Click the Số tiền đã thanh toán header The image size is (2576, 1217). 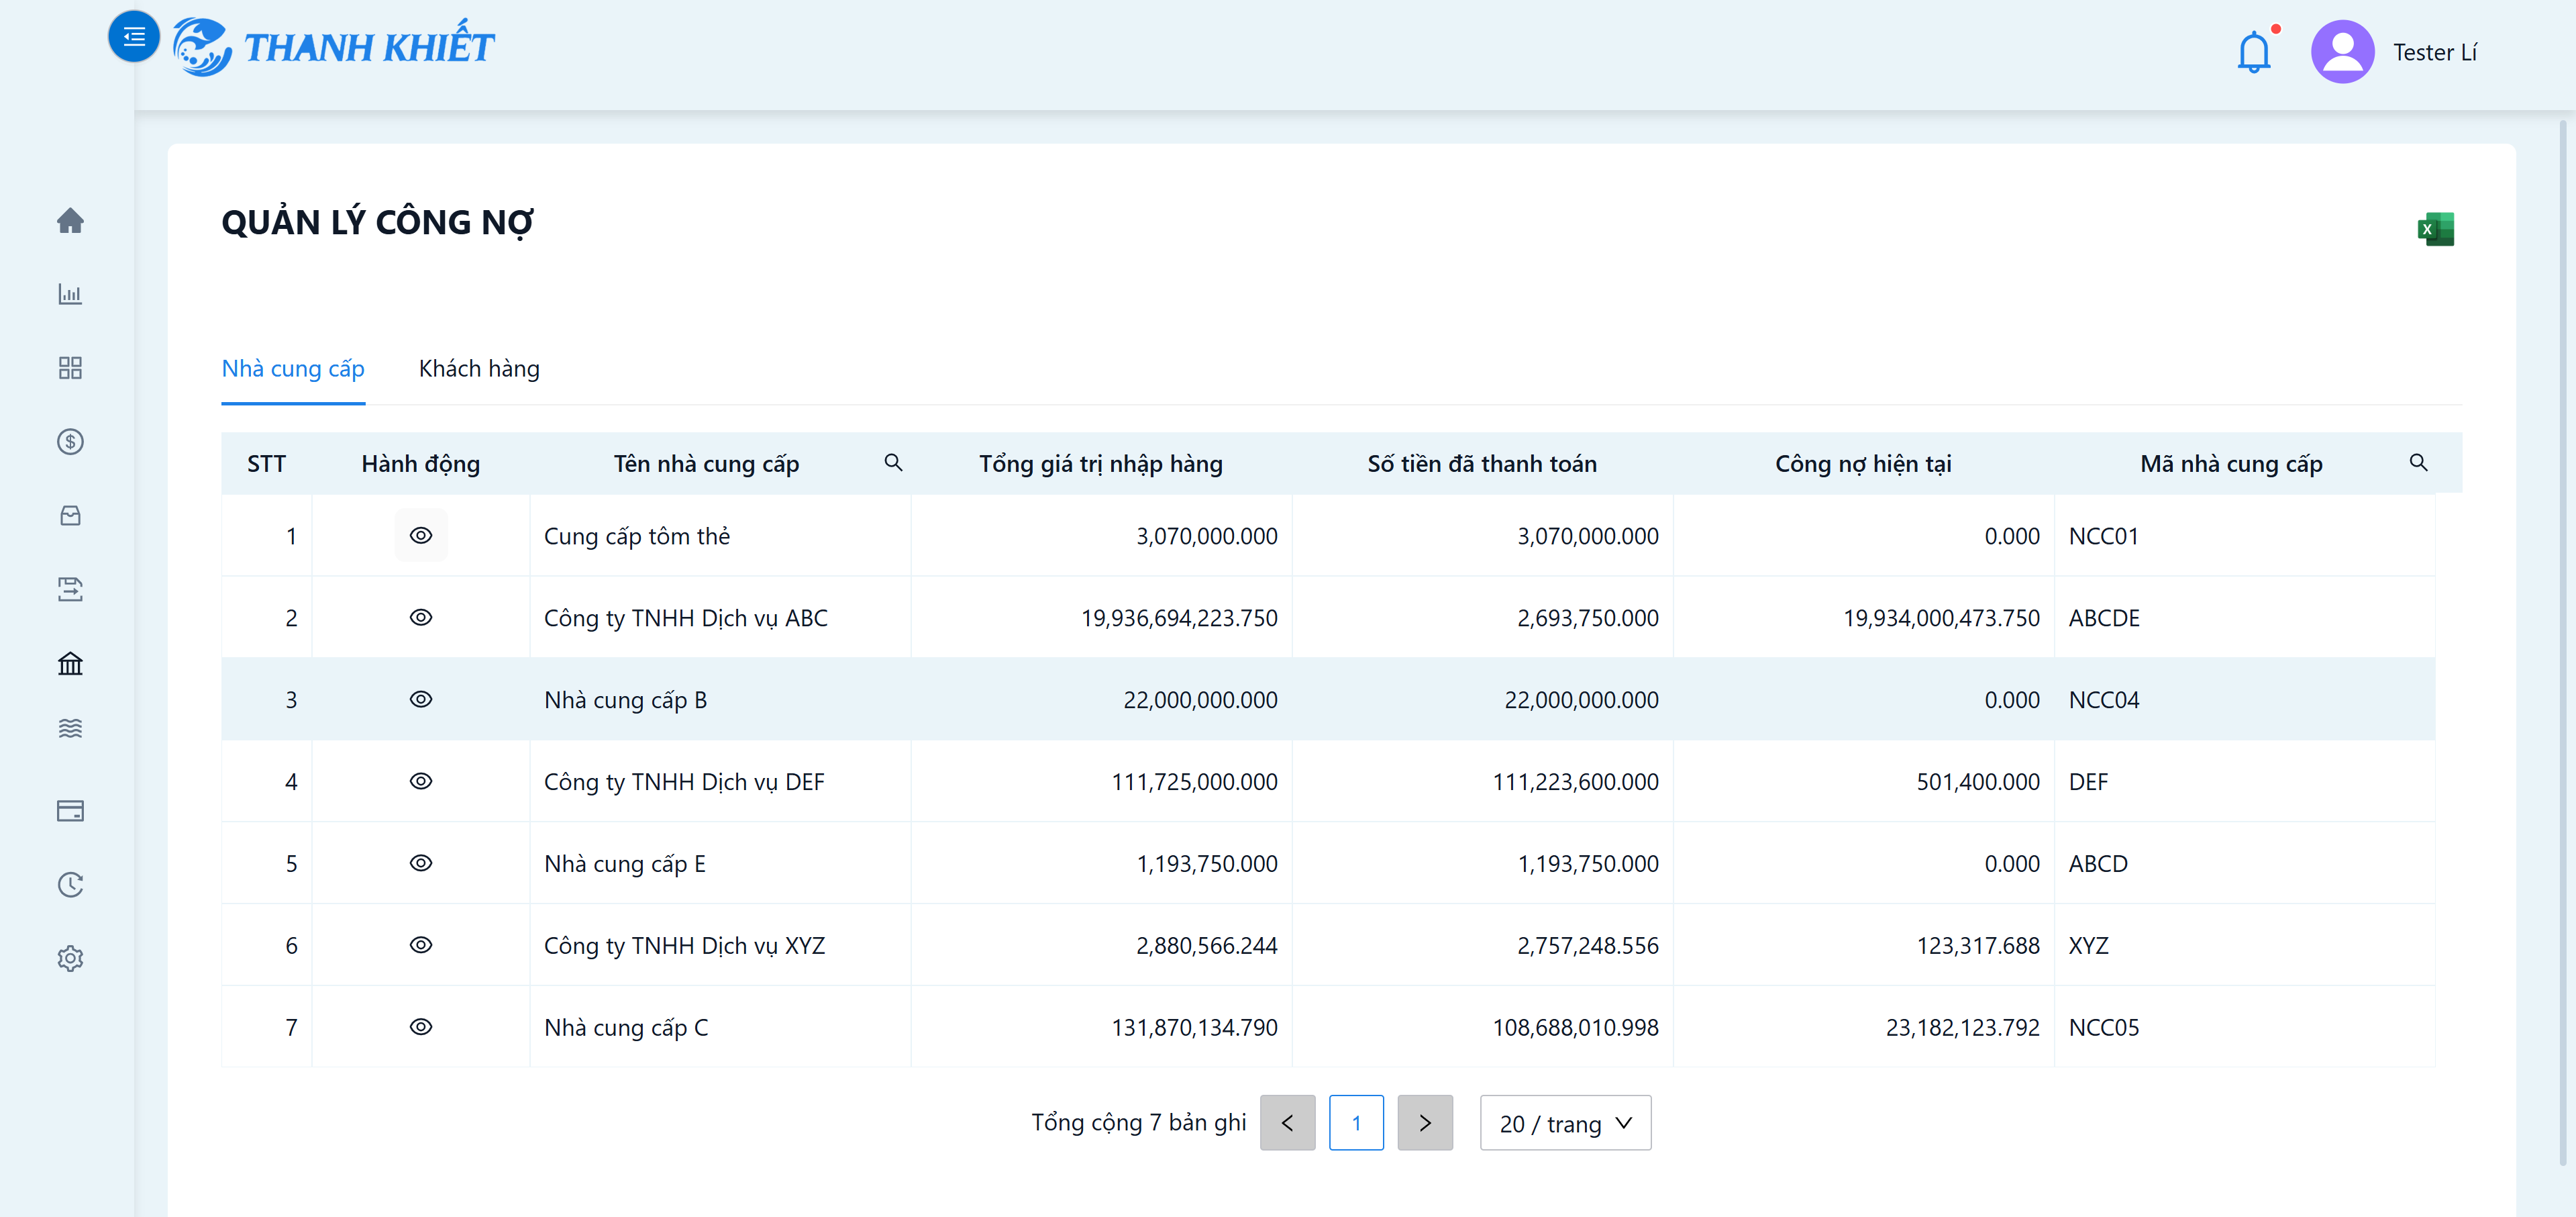click(1481, 464)
